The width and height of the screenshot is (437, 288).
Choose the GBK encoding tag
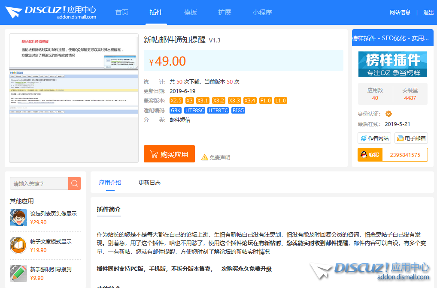coord(176,111)
